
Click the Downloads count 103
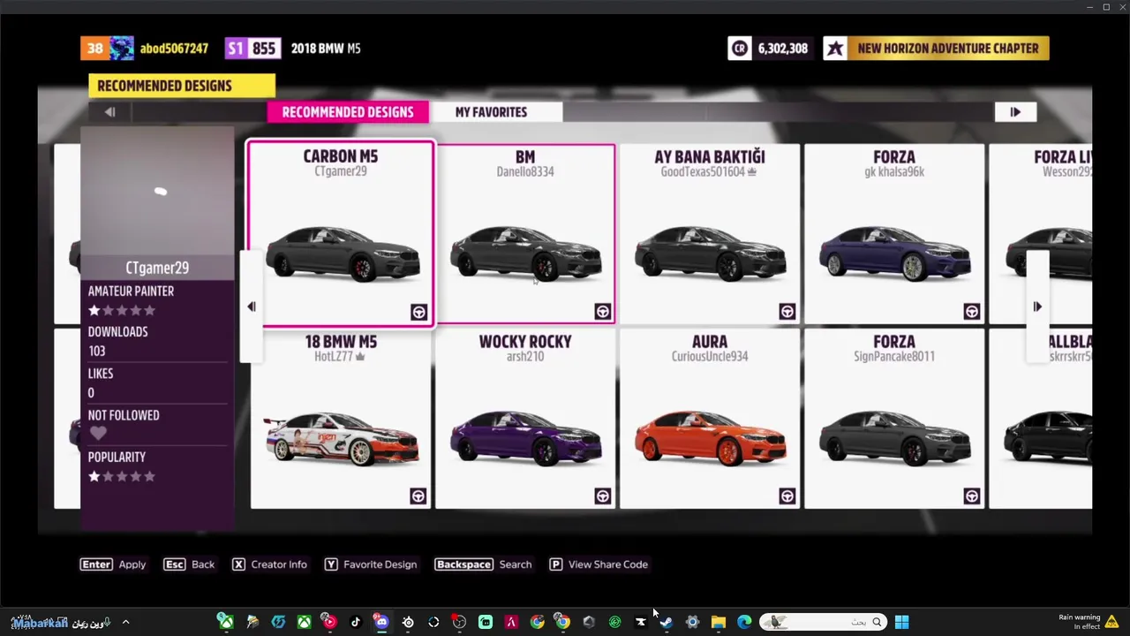click(96, 352)
